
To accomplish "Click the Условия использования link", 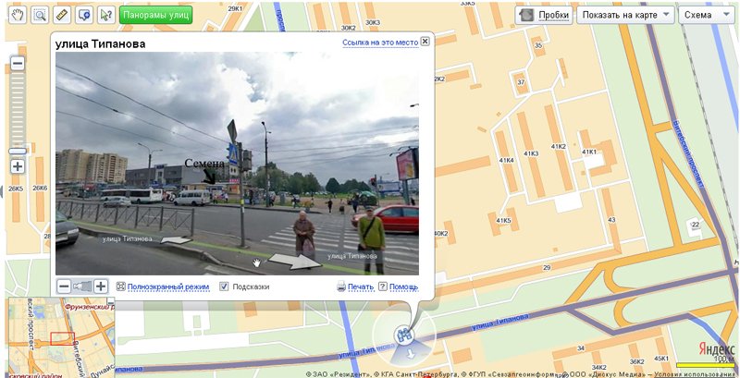I will pos(696,374).
